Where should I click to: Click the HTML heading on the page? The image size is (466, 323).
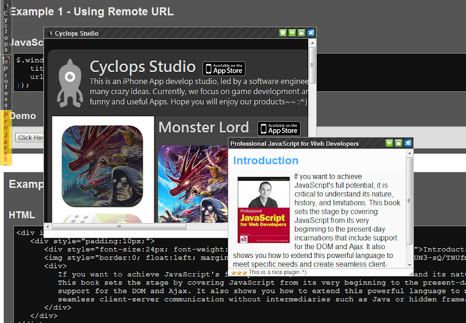point(22,215)
